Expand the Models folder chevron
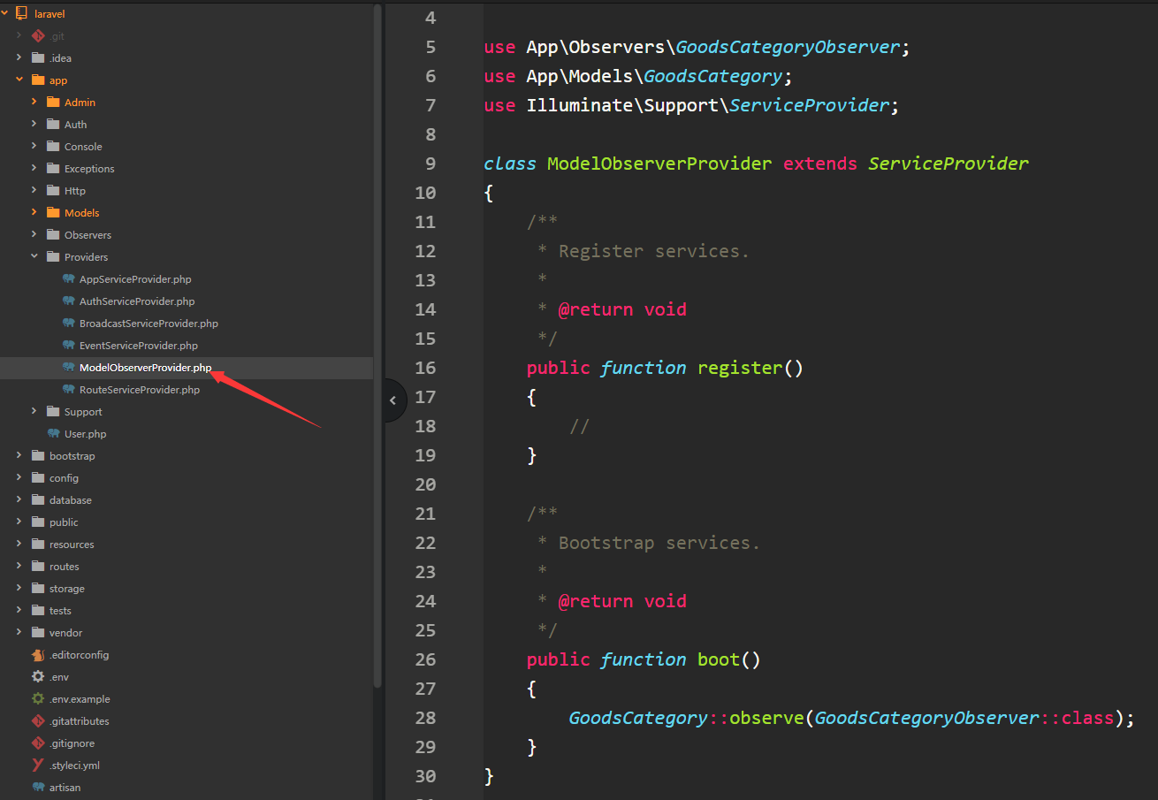This screenshot has width=1158, height=800. 34,213
